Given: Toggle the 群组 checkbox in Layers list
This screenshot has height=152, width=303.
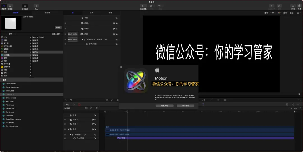Looking at the screenshot, I should 65,34.
